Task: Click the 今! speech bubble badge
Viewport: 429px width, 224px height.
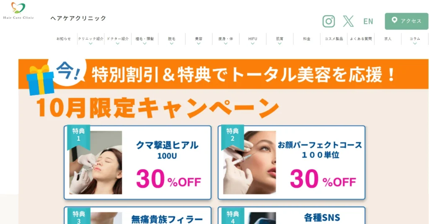Action: 68,71
